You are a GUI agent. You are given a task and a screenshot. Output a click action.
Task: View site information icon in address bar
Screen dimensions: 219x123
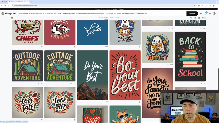click(x=12, y=6)
